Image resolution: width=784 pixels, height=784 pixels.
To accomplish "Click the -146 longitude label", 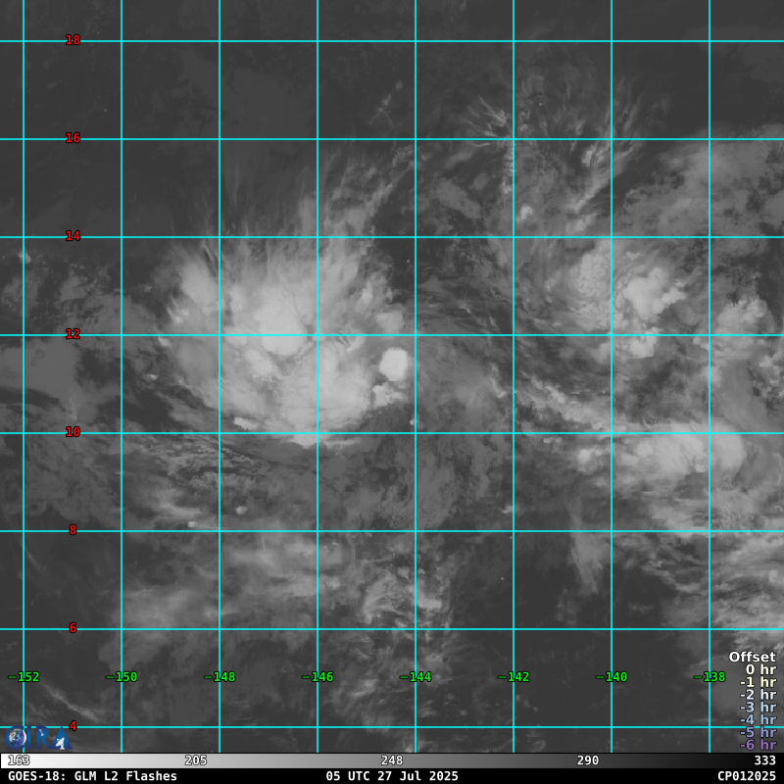I will pos(318,677).
